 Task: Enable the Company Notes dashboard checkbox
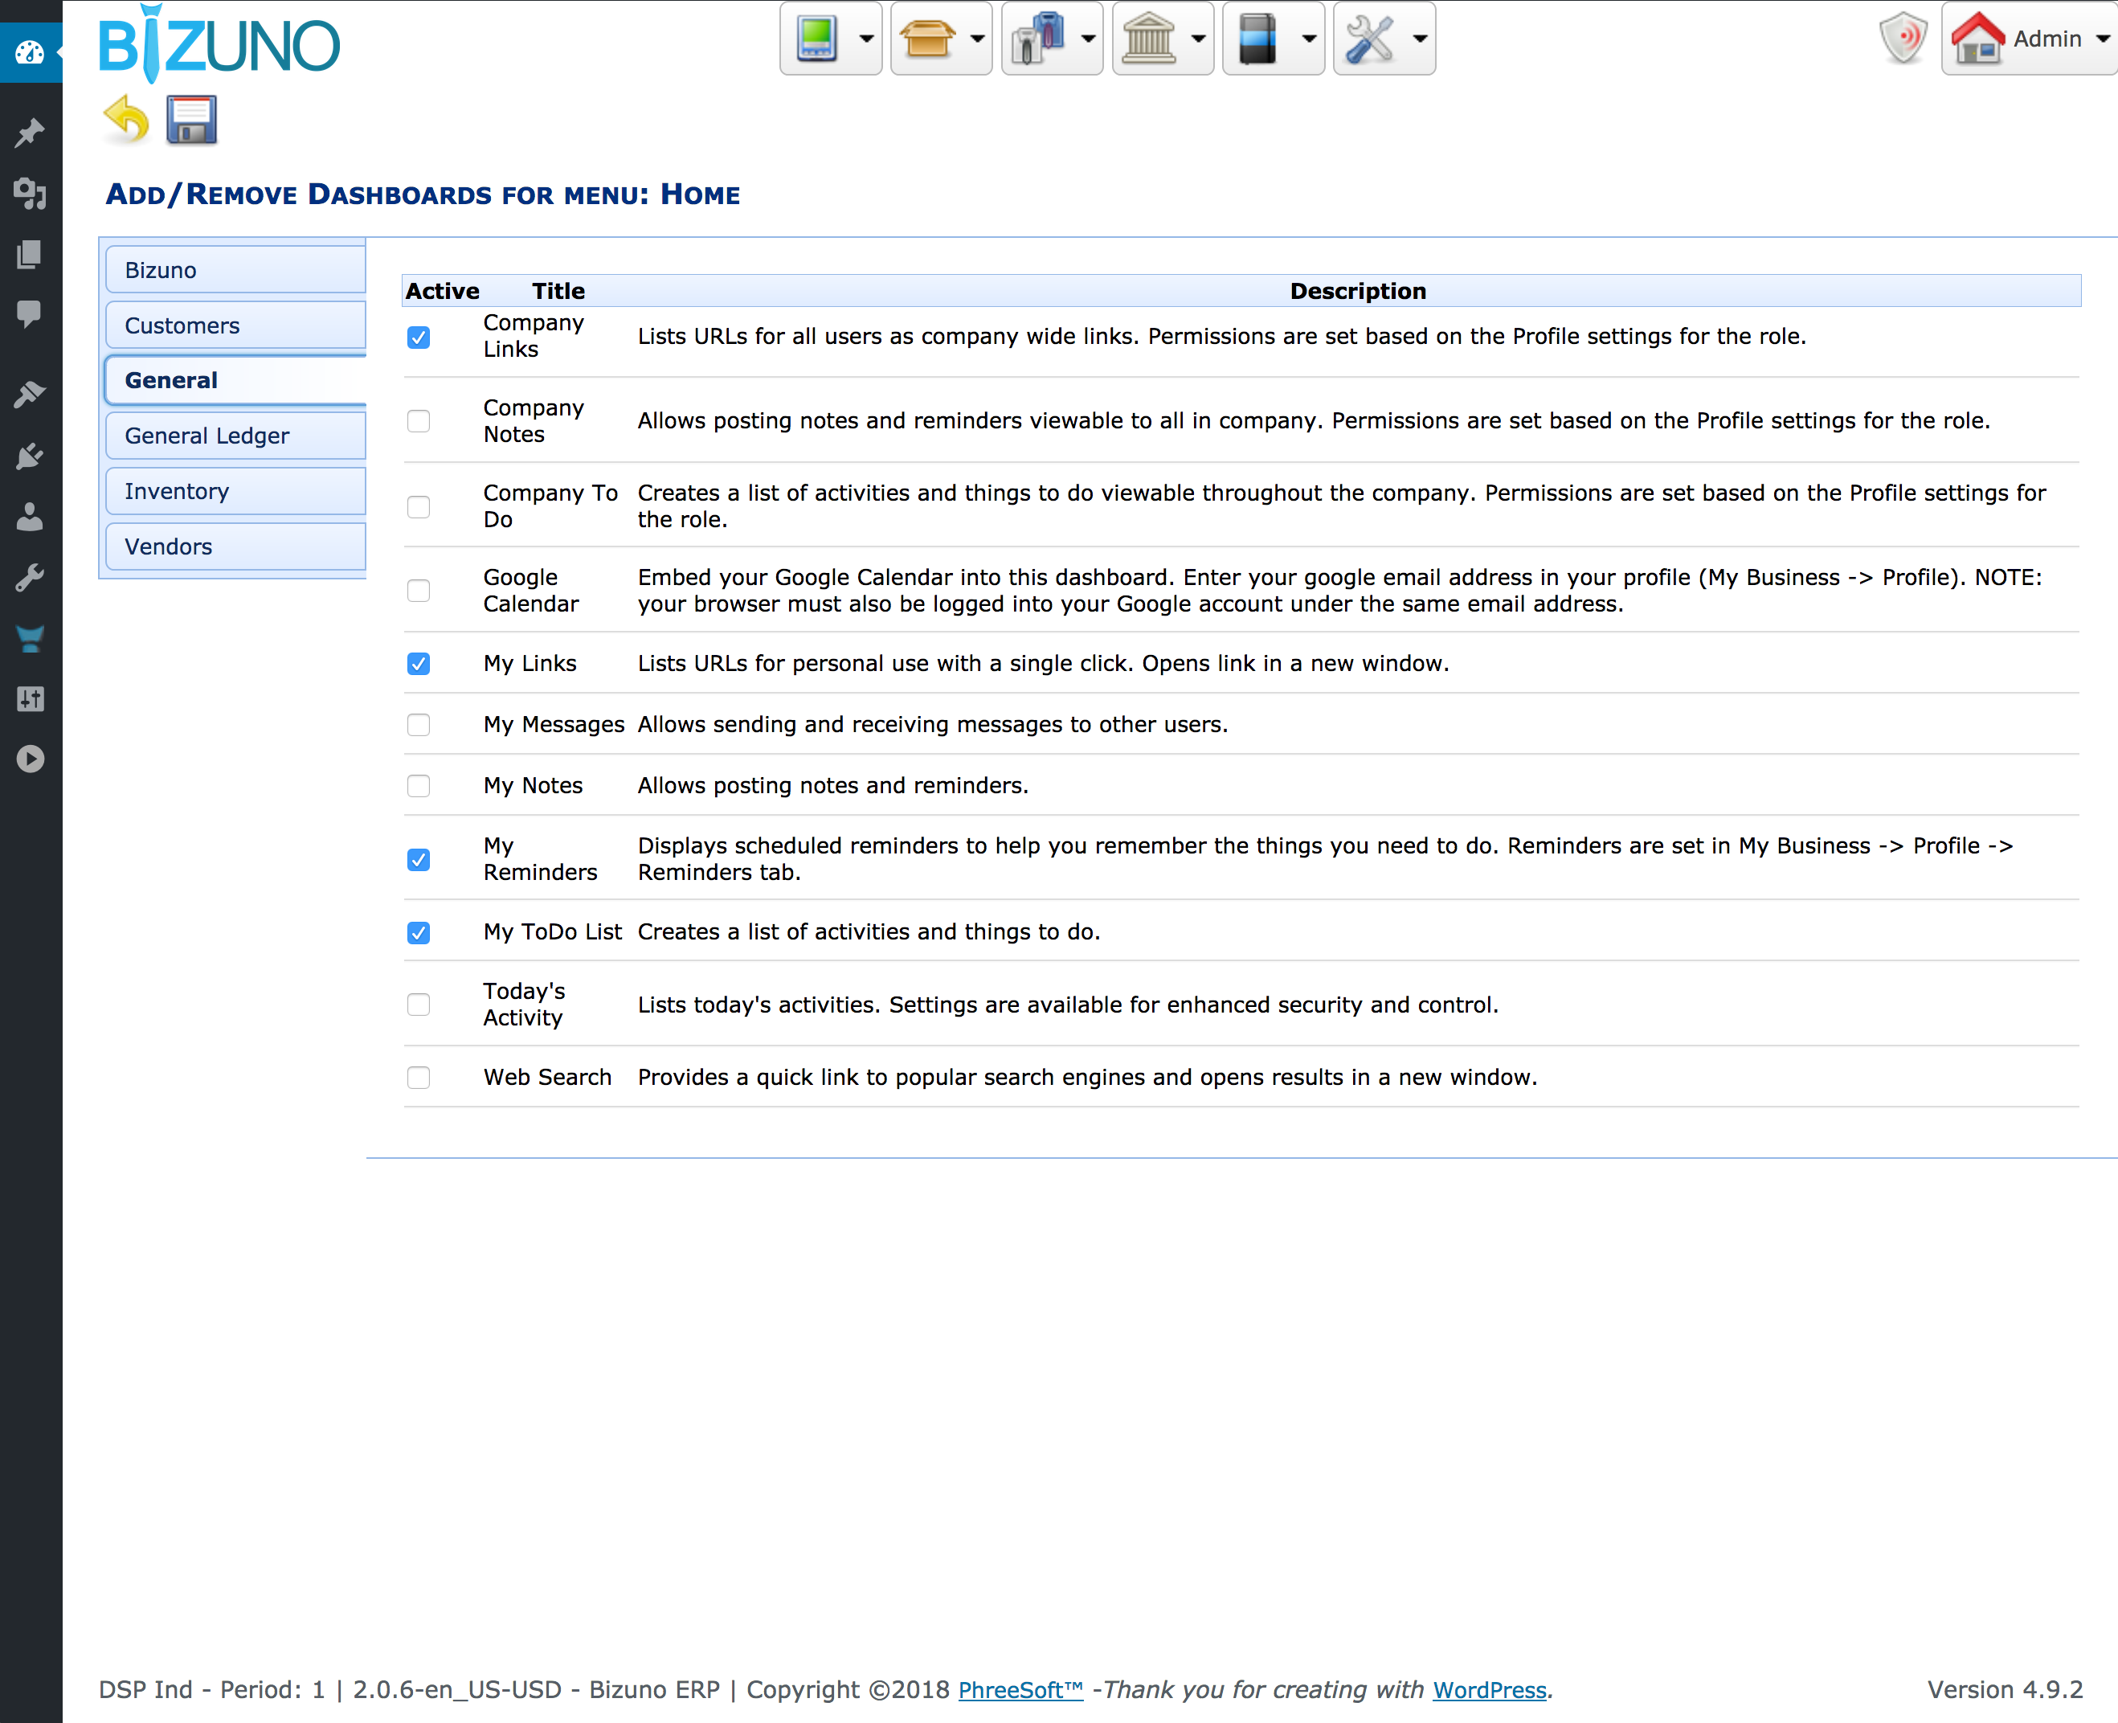(418, 421)
